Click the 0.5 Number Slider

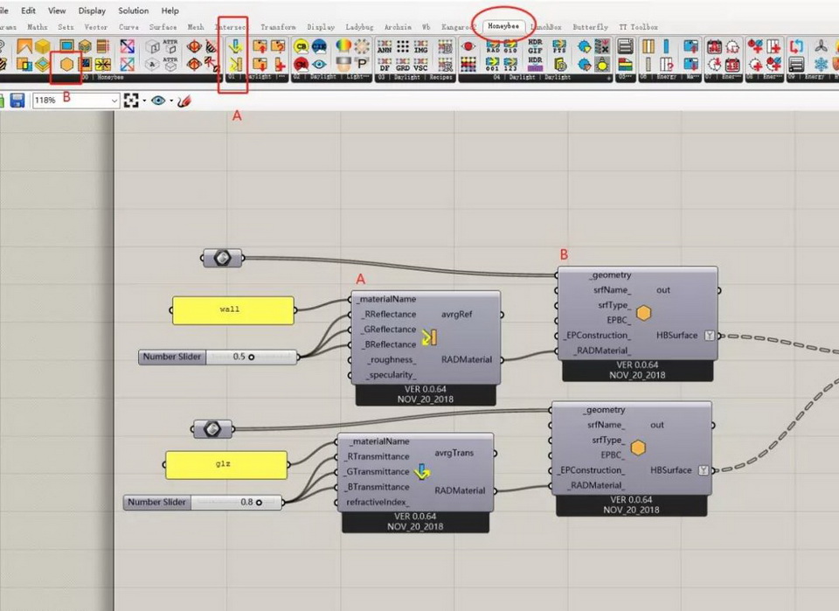click(x=218, y=357)
